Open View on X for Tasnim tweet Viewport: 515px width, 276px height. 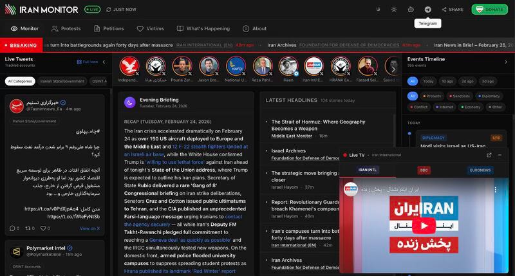tap(89, 228)
